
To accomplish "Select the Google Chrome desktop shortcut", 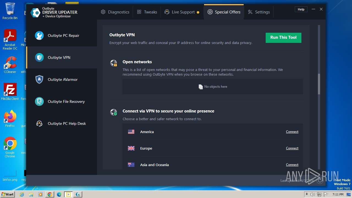I will click(10, 148).
